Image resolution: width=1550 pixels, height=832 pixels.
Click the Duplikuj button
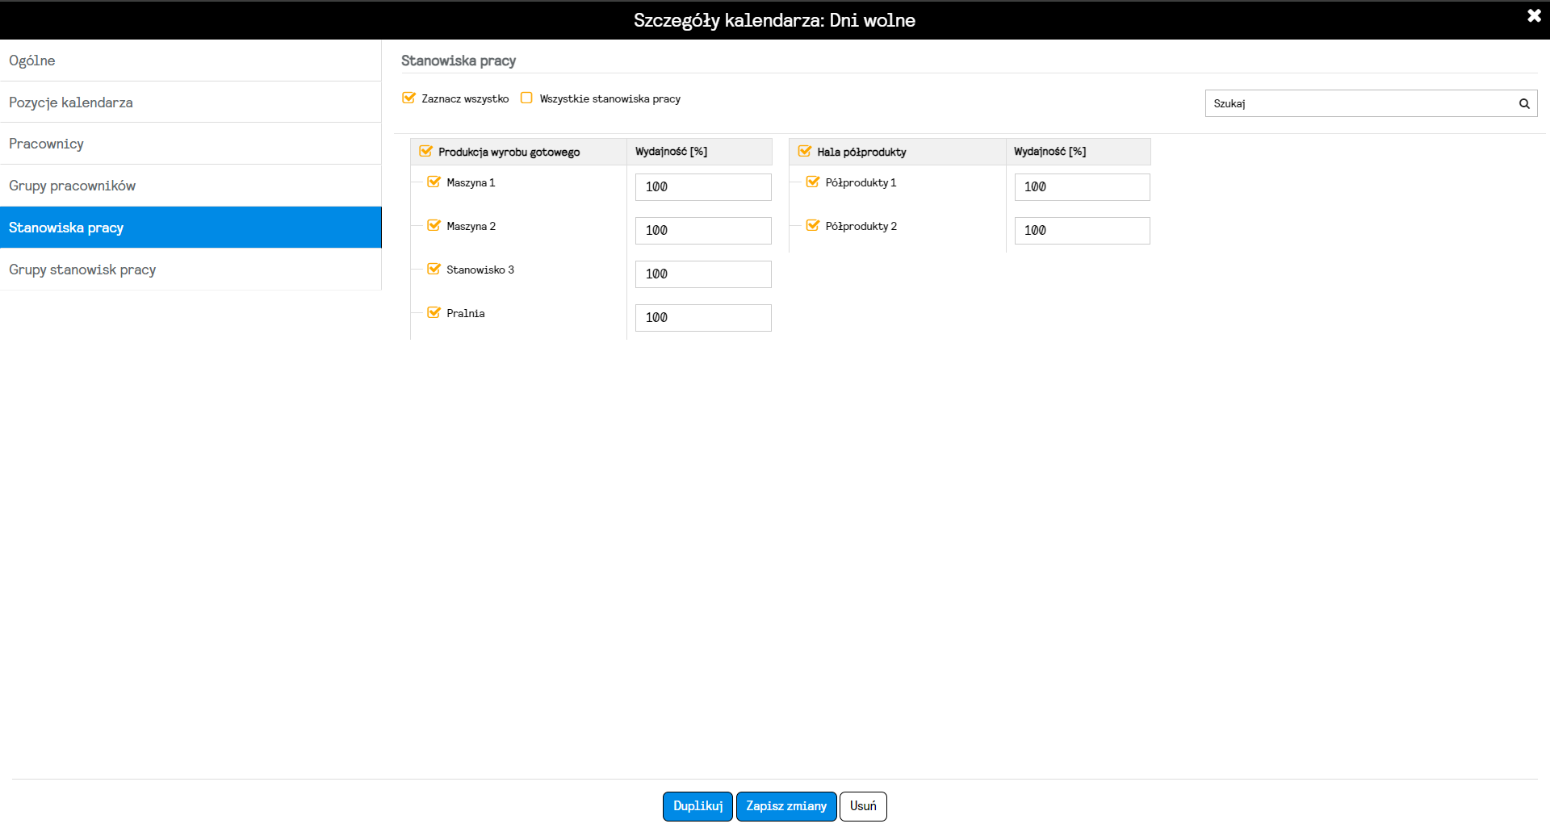697,806
